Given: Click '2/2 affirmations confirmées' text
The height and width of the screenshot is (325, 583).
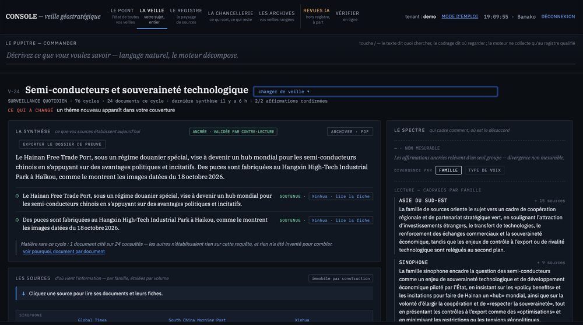Looking at the screenshot, I should coord(291,102).
